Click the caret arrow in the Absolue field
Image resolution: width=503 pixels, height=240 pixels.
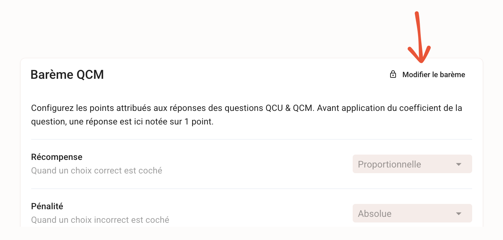(459, 214)
